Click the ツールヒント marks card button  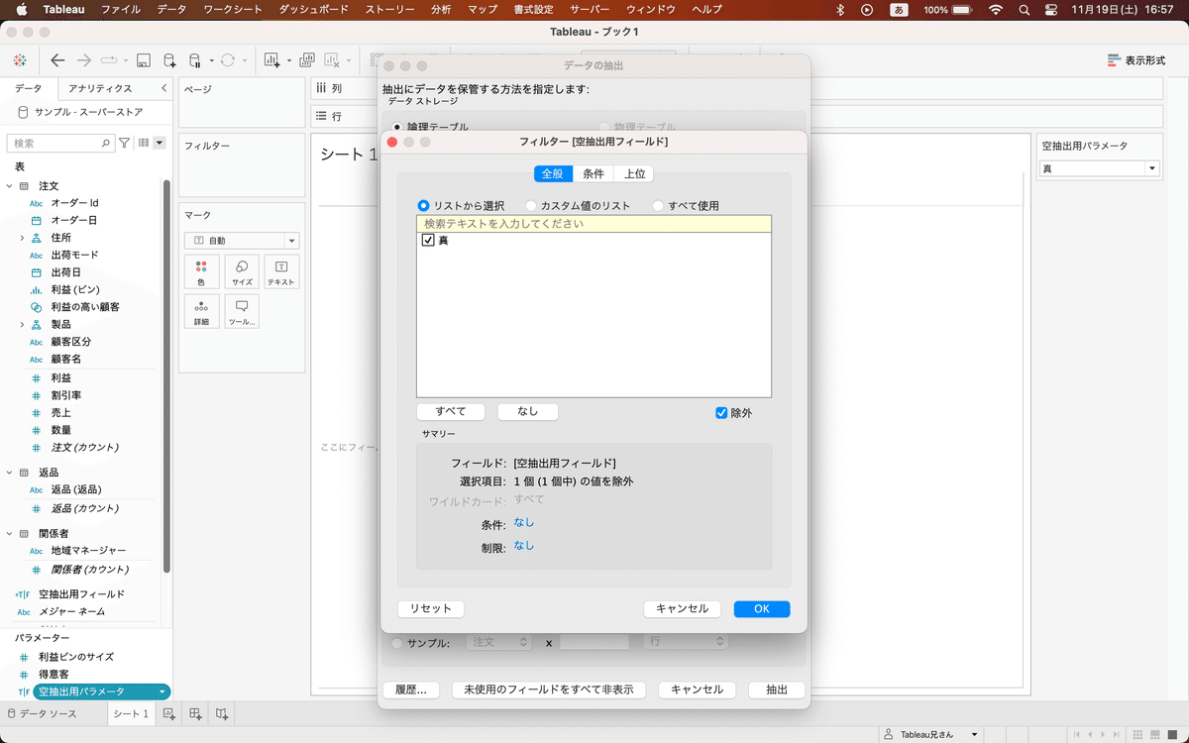pos(242,312)
